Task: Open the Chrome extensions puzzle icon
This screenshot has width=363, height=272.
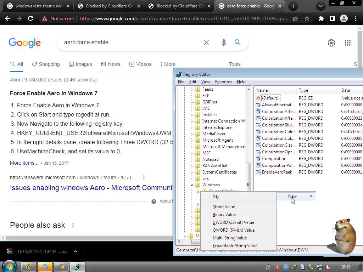Action: (x=321, y=18)
